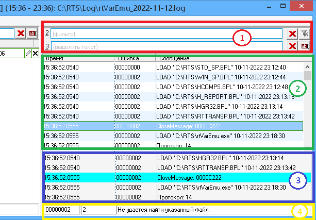Sort by the 'Время' column header
Image resolution: width=316 pixels, height=220 pixels.
pyautogui.click(x=78, y=58)
